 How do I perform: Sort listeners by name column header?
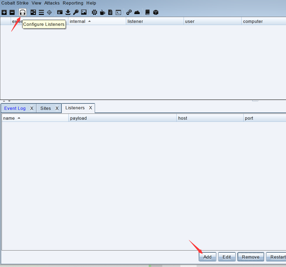tap(35, 118)
